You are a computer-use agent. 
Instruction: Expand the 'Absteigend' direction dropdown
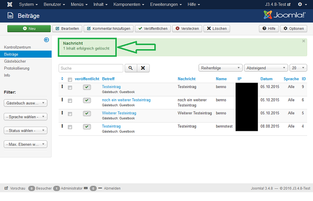point(266,68)
